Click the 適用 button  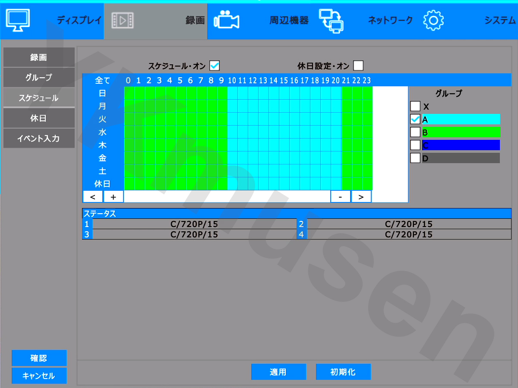[x=278, y=372]
